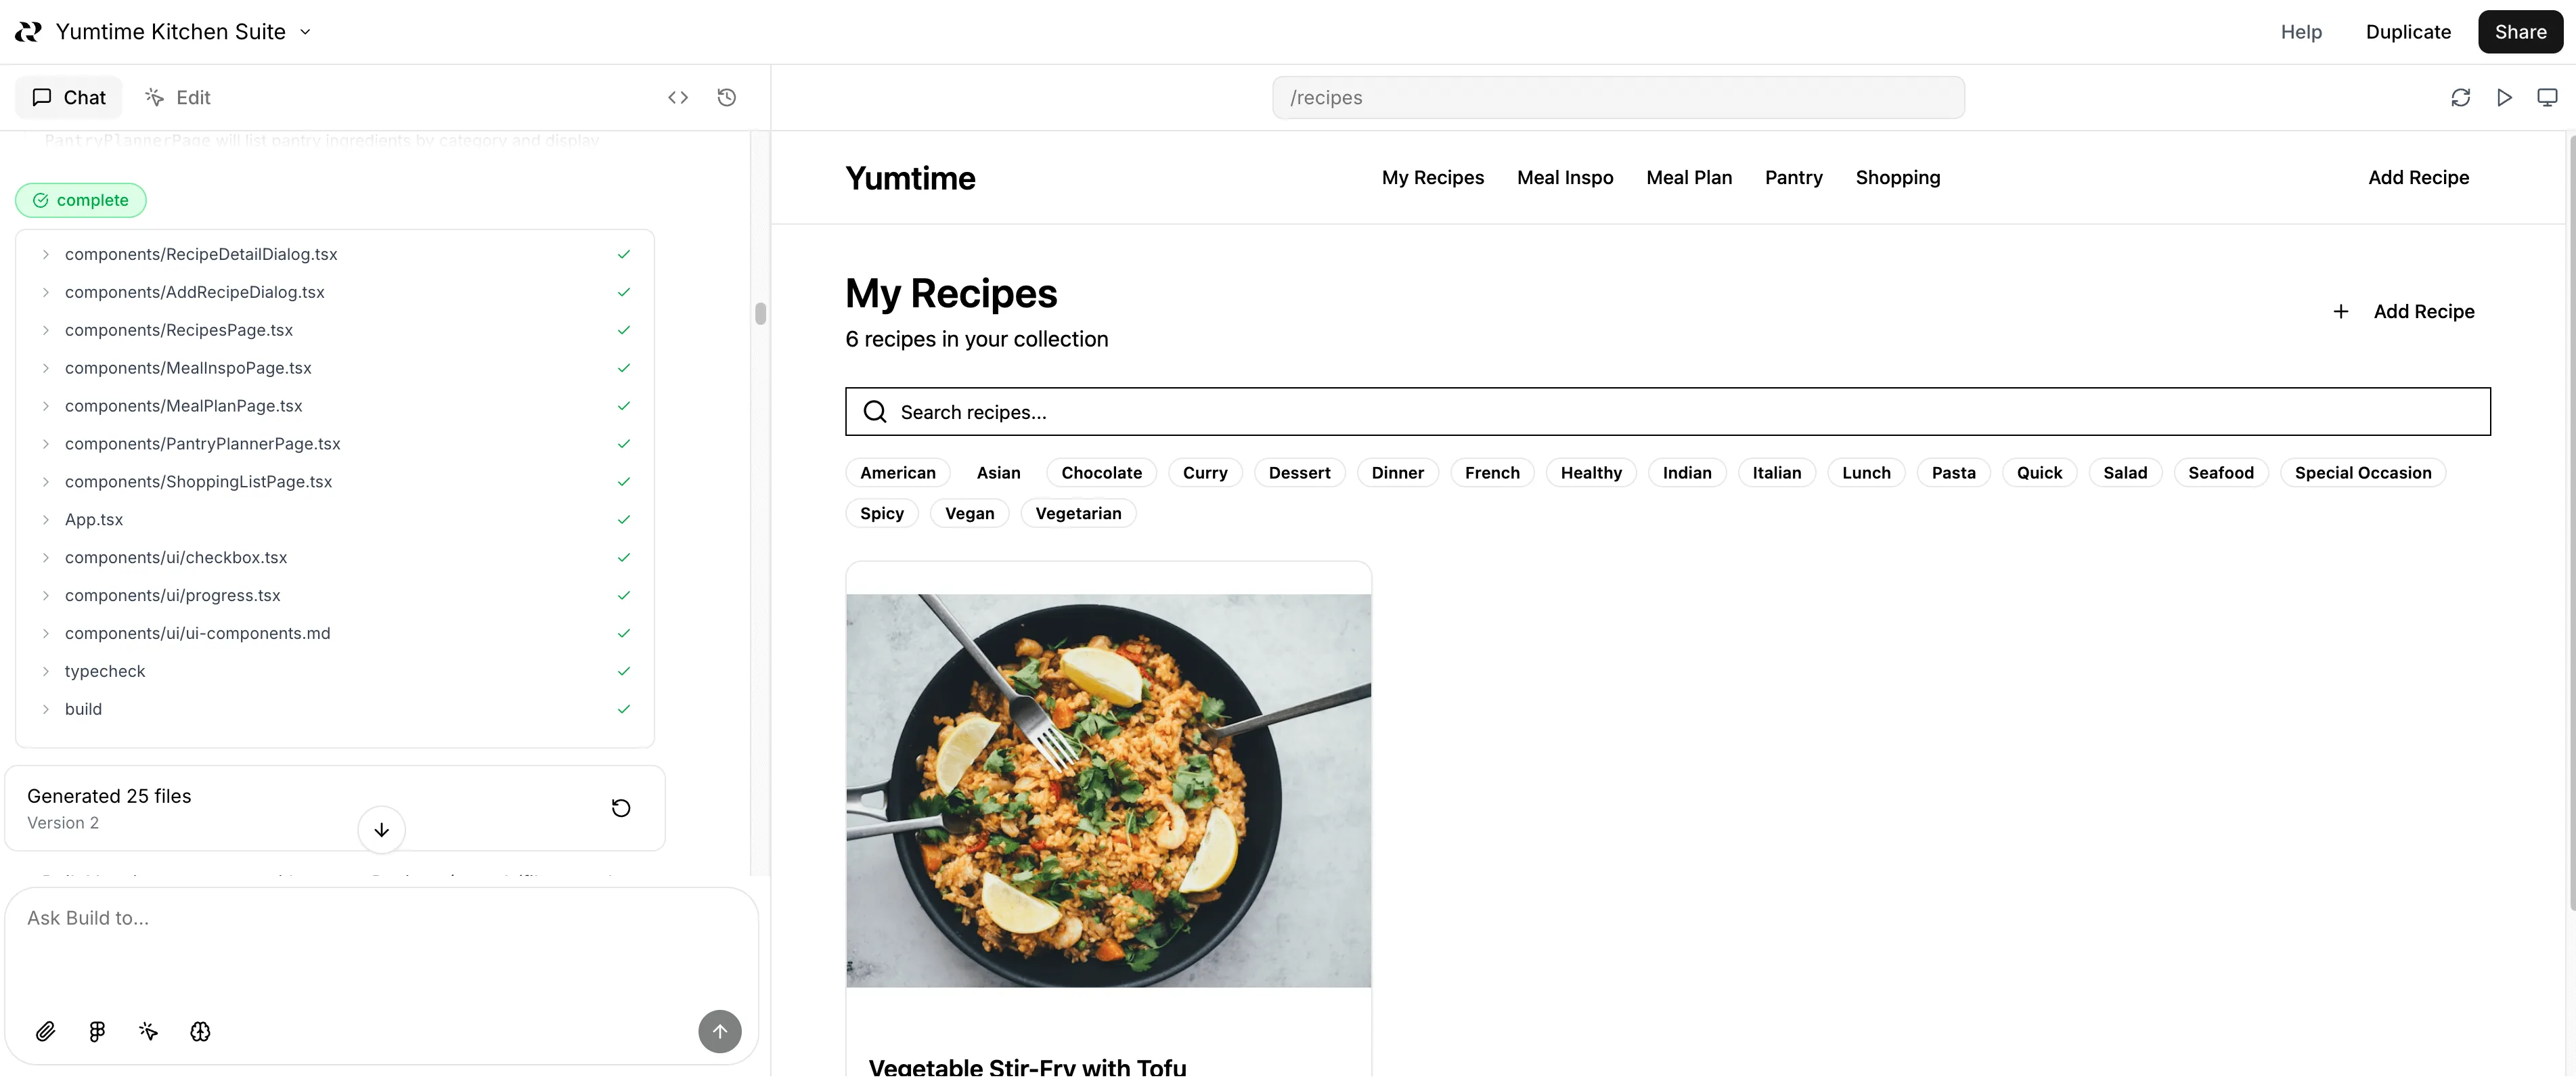Open the code view panel
The image size is (2576, 1083).
pyautogui.click(x=678, y=97)
